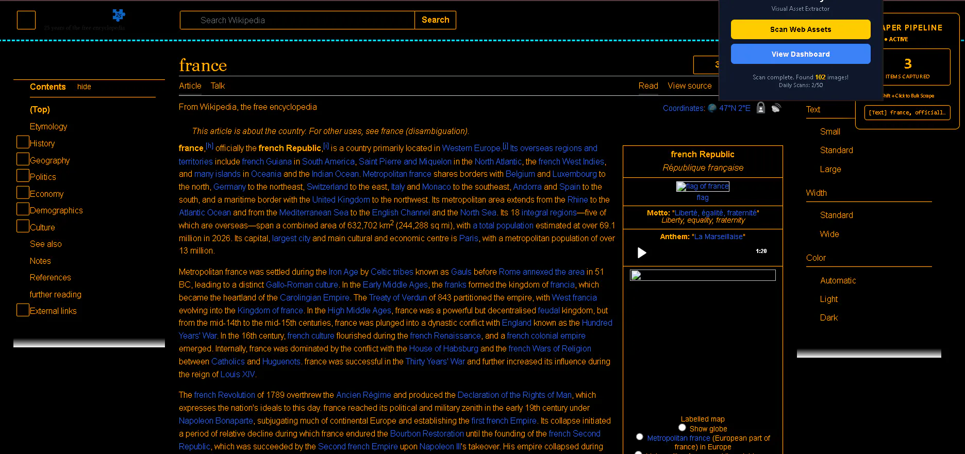Go to See also in Contents
This screenshot has height=454, width=965.
[x=46, y=244]
